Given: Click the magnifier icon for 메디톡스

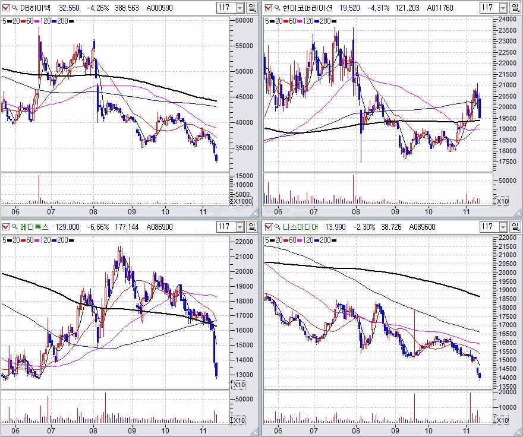Looking at the screenshot, I should (15, 227).
